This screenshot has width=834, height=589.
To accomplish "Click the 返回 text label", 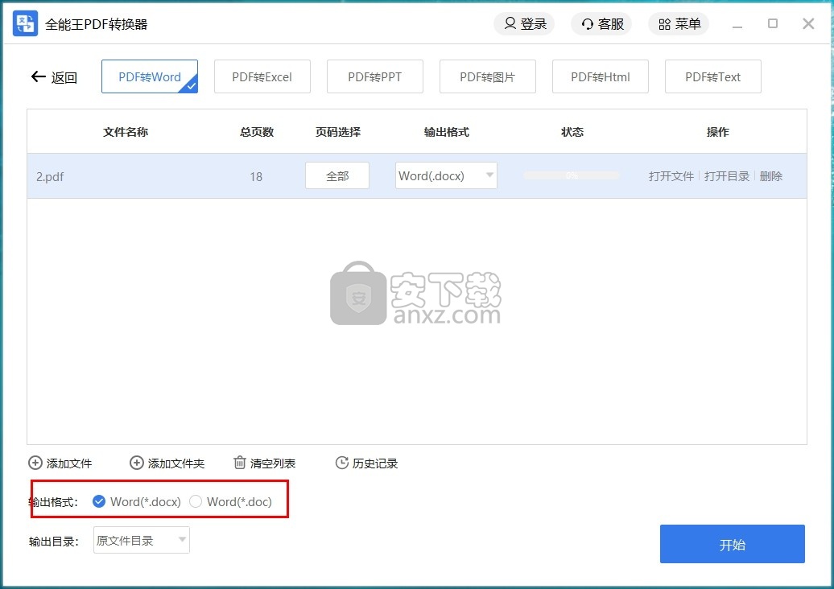I will 64,77.
